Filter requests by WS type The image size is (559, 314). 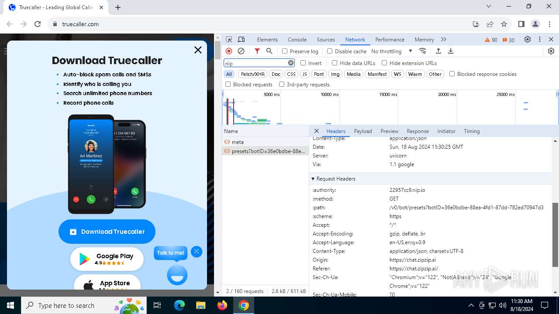tap(397, 74)
